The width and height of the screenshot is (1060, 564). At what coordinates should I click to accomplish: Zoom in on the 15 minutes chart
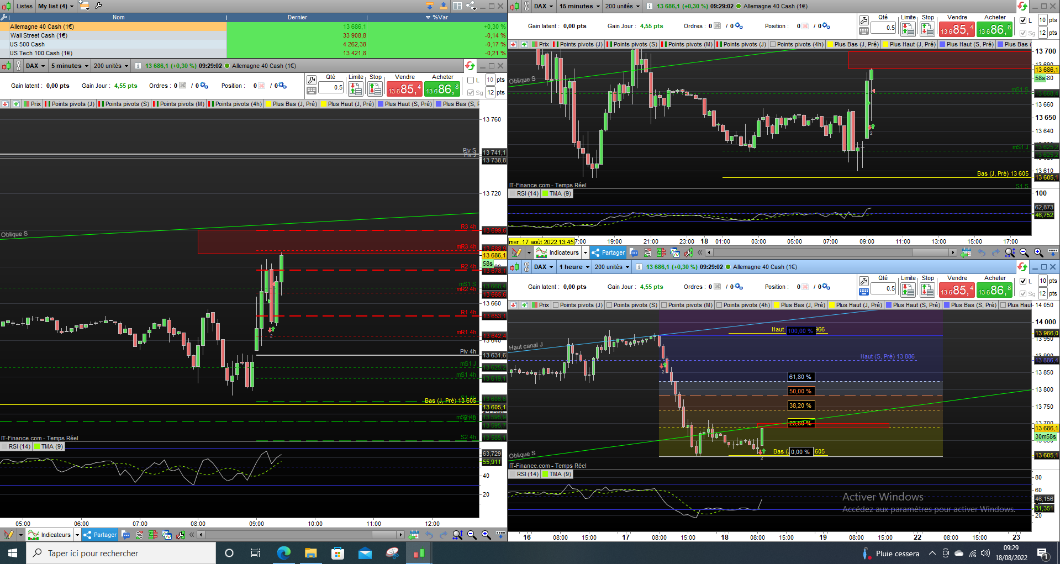1038,252
